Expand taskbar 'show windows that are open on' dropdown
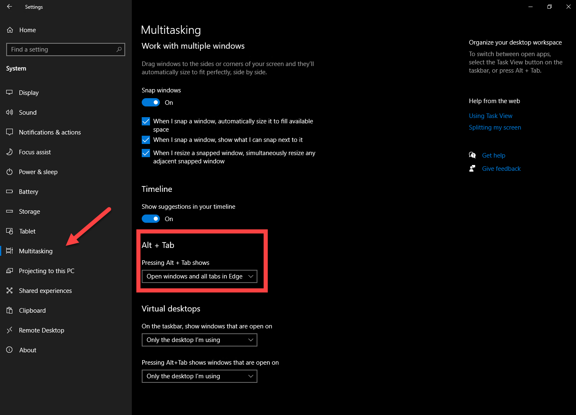This screenshot has width=576, height=415. 199,340
